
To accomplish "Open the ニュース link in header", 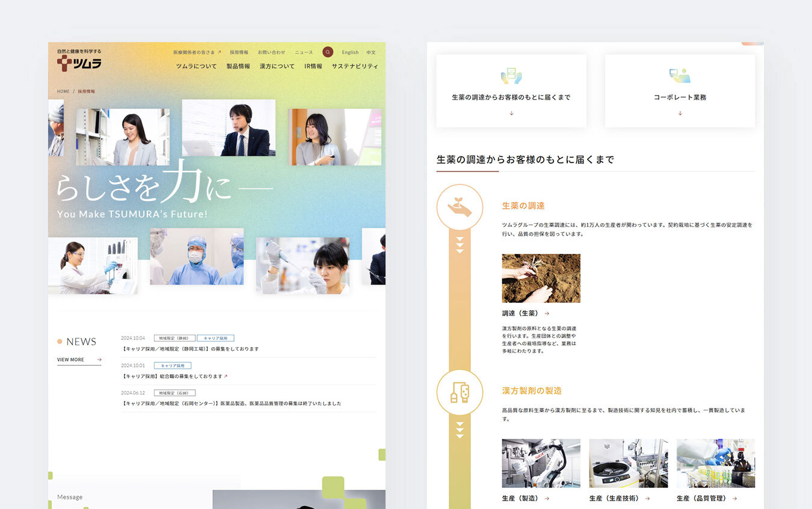I will (x=304, y=52).
